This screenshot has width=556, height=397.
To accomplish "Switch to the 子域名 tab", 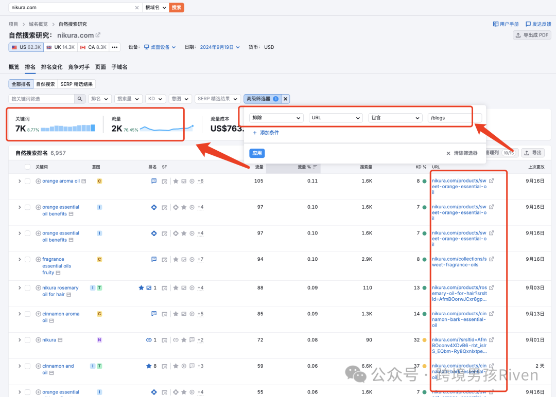I will [x=119, y=67].
